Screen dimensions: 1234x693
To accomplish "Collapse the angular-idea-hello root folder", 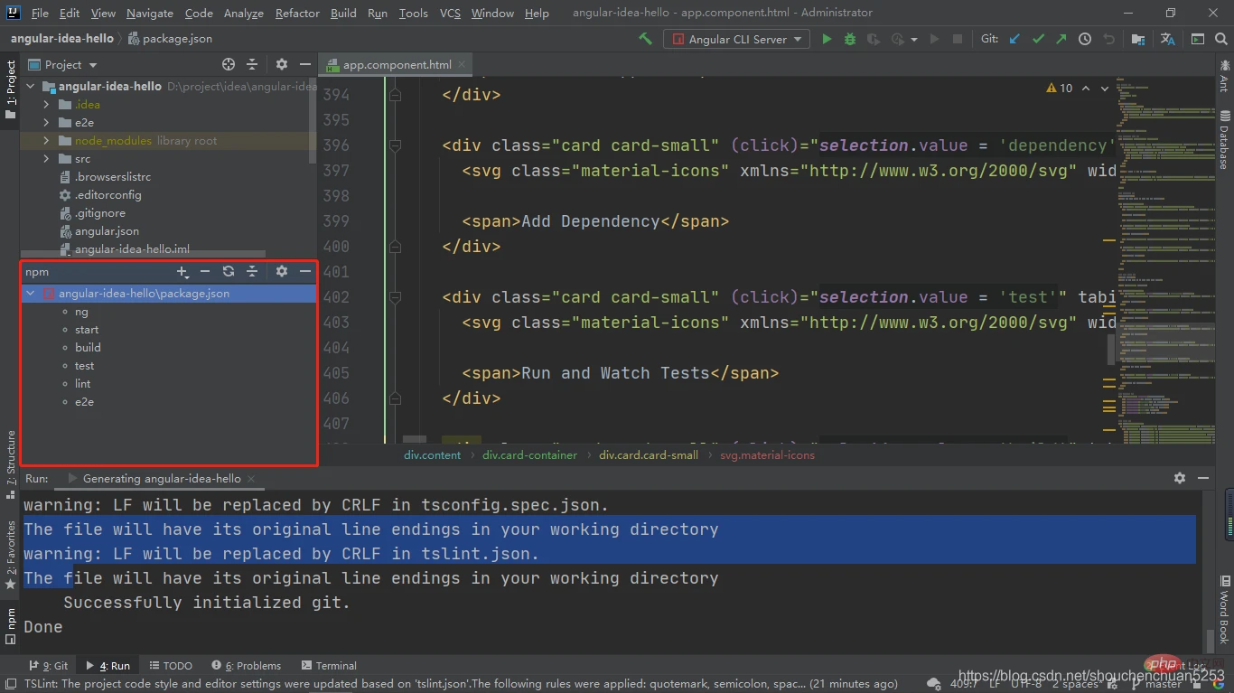I will coord(30,87).
